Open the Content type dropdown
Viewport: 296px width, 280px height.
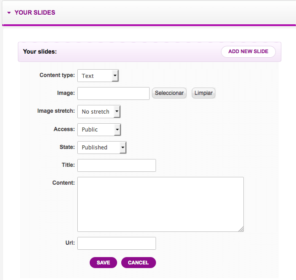click(x=98, y=76)
